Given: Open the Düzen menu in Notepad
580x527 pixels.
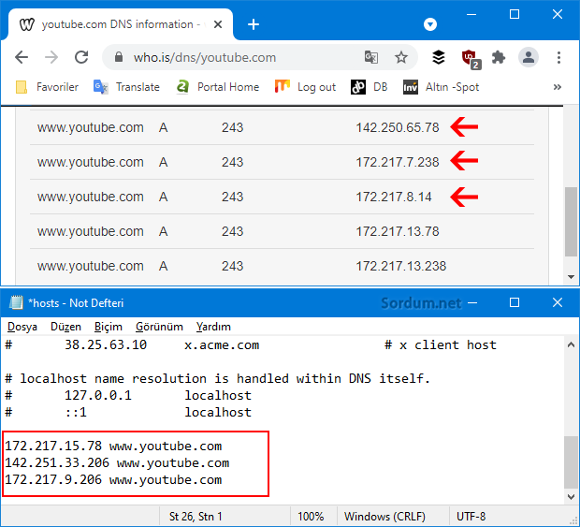Looking at the screenshot, I should coord(65,327).
